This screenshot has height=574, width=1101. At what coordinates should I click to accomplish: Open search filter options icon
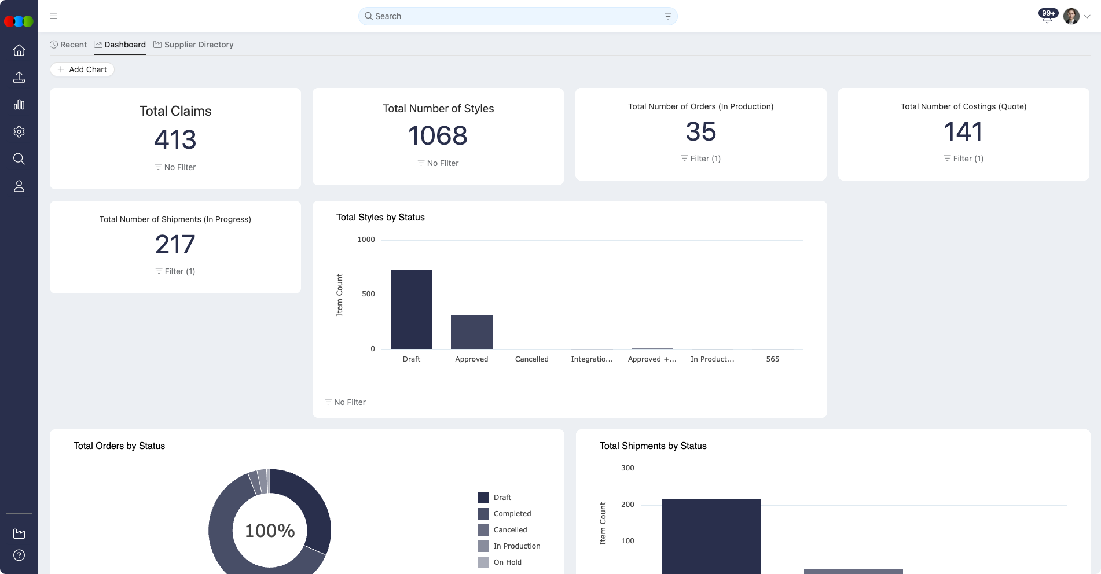click(667, 17)
